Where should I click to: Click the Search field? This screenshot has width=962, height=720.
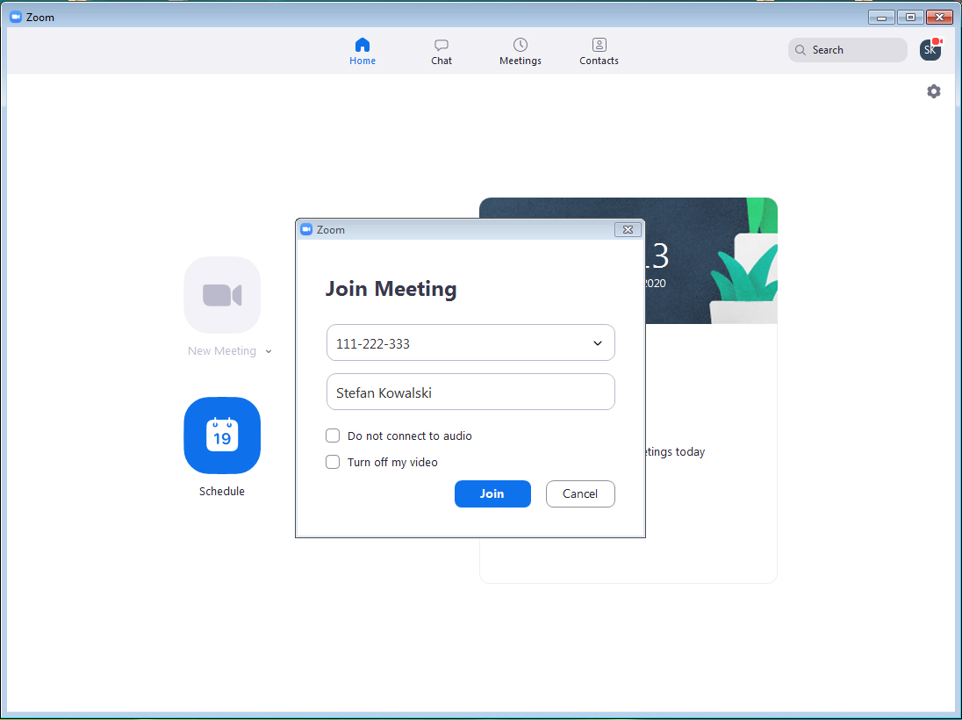847,50
